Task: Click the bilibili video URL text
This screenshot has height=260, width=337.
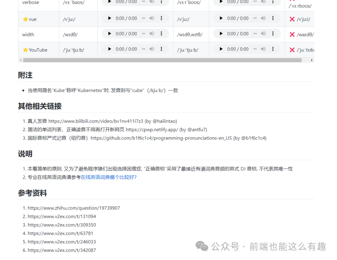Action: 96,121
